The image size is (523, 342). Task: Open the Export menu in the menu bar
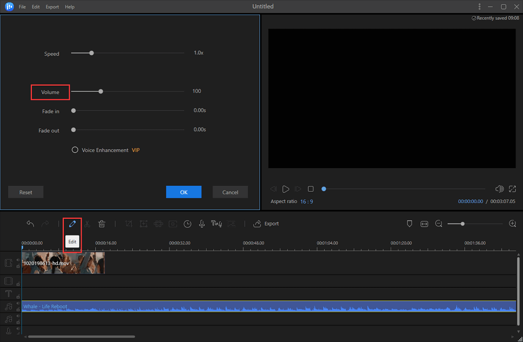[x=52, y=7]
